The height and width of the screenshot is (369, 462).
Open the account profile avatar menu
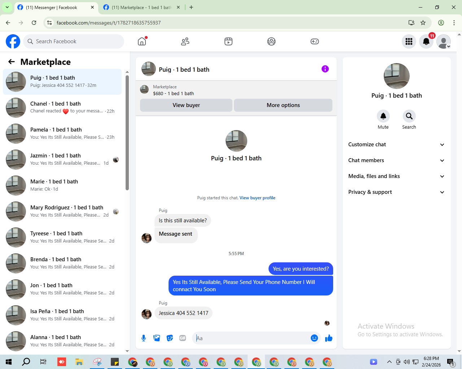click(x=444, y=41)
